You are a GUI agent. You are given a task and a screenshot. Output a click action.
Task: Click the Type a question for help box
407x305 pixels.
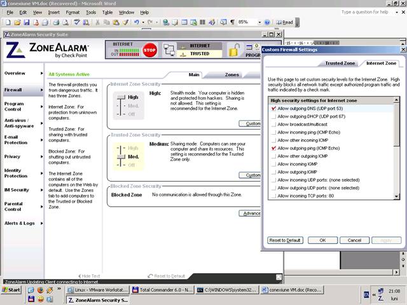click(x=367, y=12)
